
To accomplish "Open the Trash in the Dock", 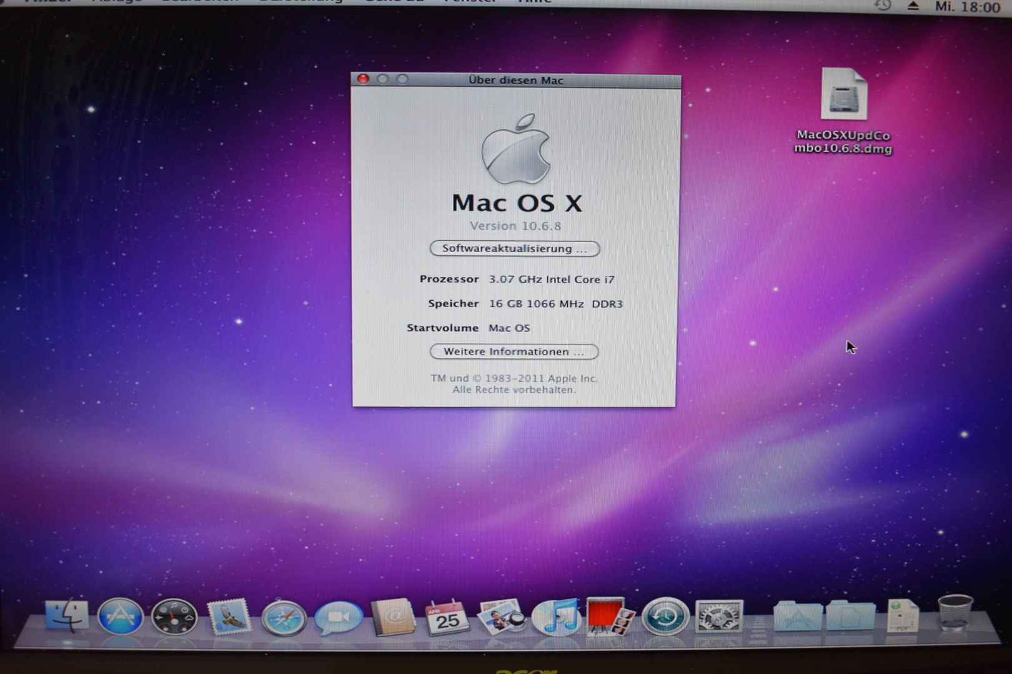I will (x=955, y=613).
